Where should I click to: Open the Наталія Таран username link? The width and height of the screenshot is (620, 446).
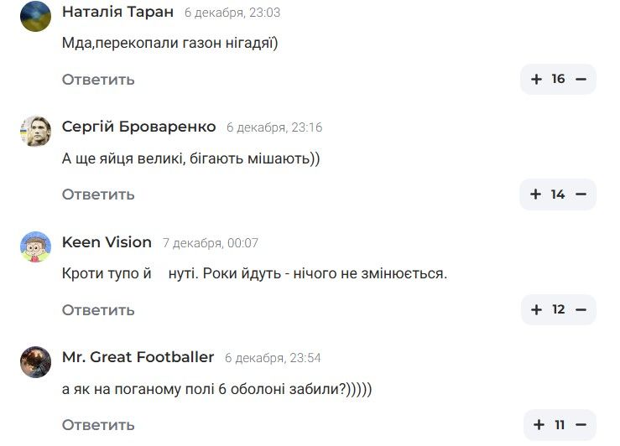(x=117, y=12)
